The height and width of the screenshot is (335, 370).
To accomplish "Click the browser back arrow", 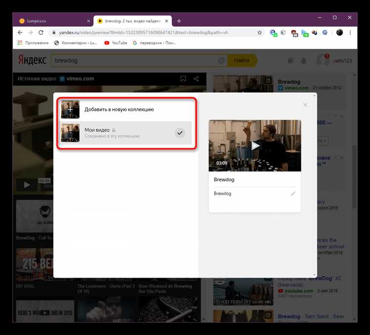I will (x=20, y=33).
